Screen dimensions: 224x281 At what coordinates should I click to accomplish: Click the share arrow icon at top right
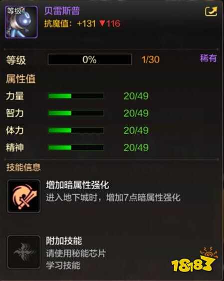[211, 11]
